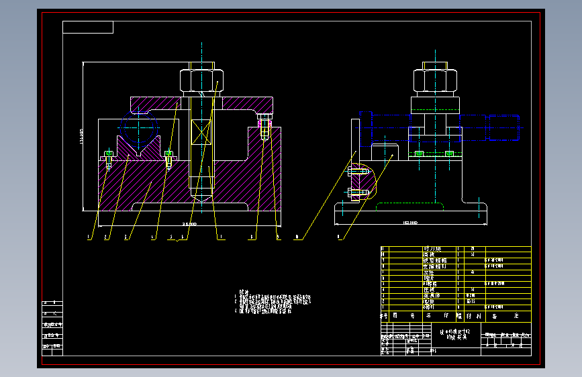Select the hex nut in the left section view

tap(201, 80)
